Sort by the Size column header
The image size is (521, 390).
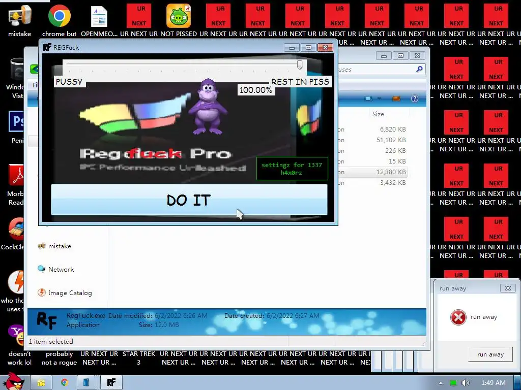(378, 114)
